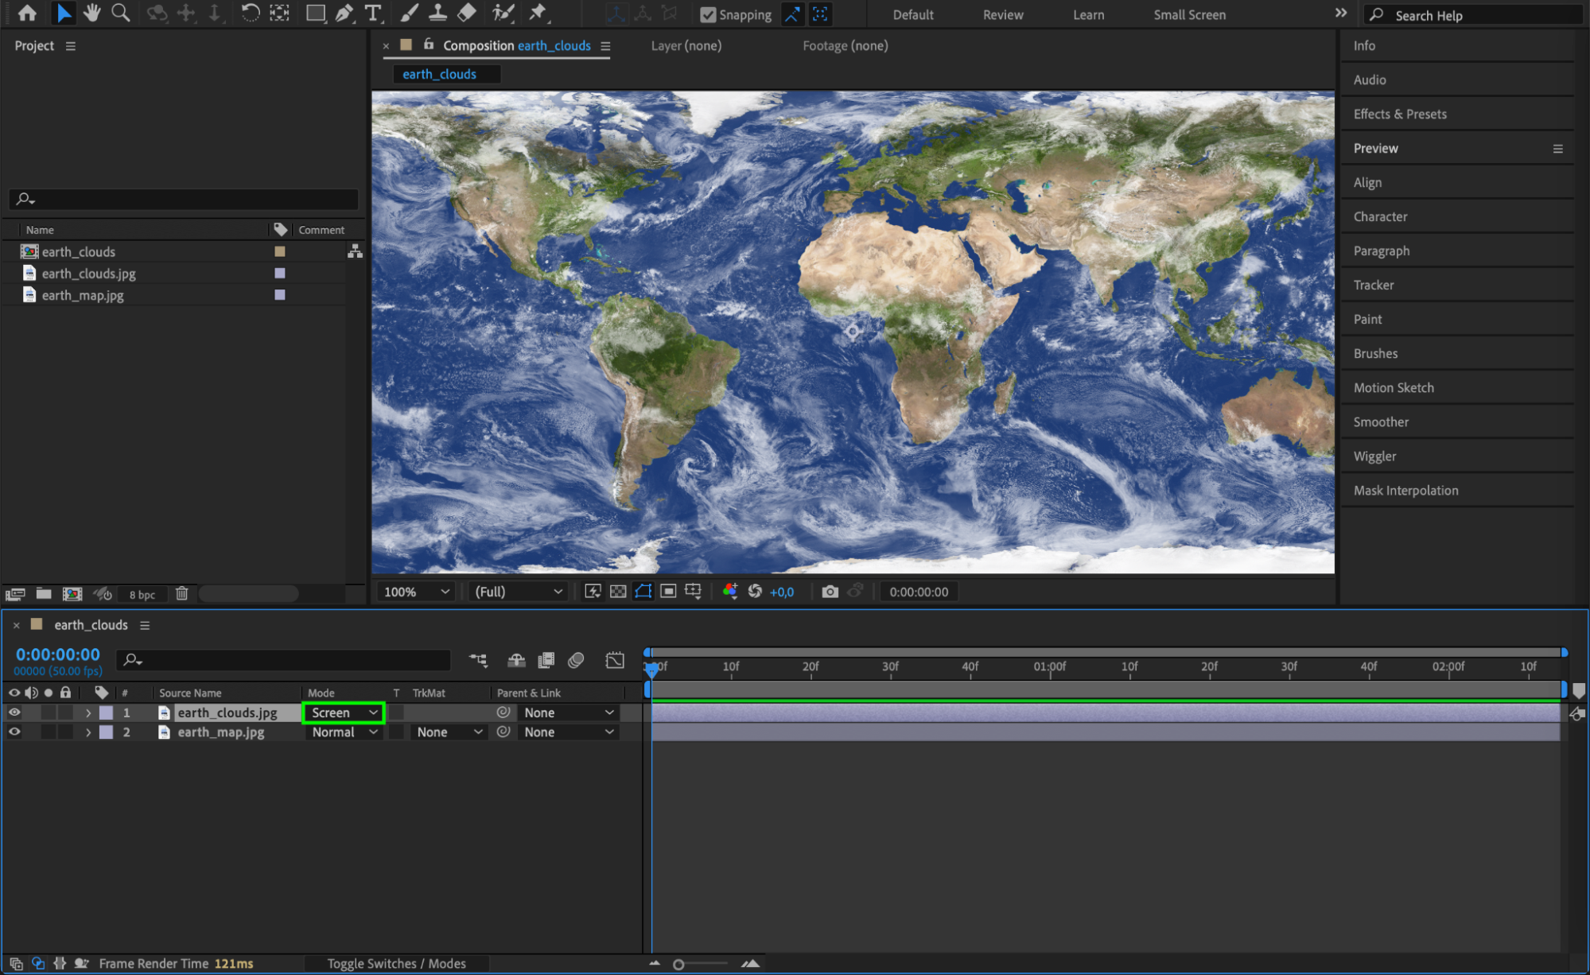
Task: Hide the earth_map.jpg layer visibility
Action: 14,732
